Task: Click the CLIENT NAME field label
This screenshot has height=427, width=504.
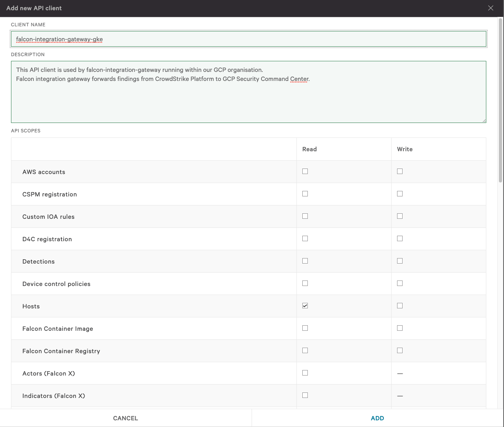Action: pos(28,25)
